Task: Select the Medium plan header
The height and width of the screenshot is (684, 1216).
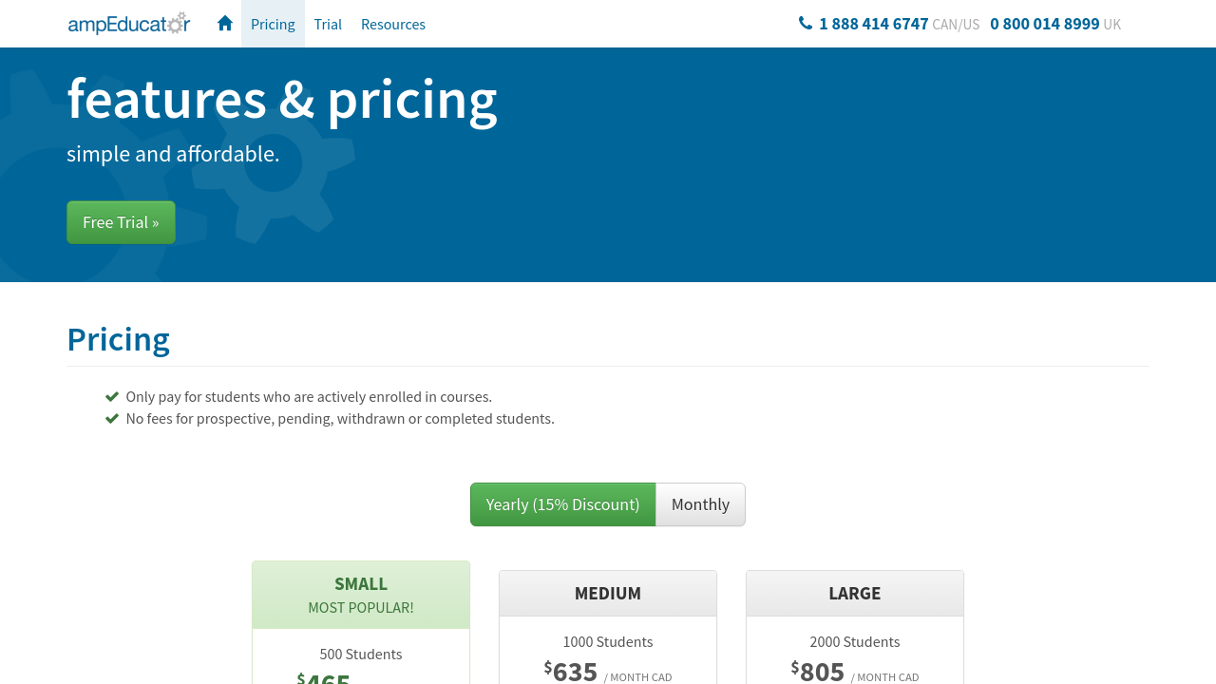Action: click(x=608, y=594)
